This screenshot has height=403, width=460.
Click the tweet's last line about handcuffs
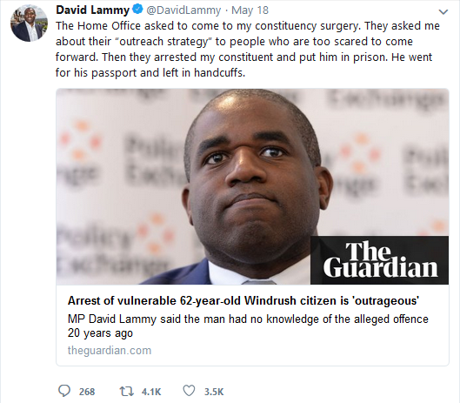(150, 72)
